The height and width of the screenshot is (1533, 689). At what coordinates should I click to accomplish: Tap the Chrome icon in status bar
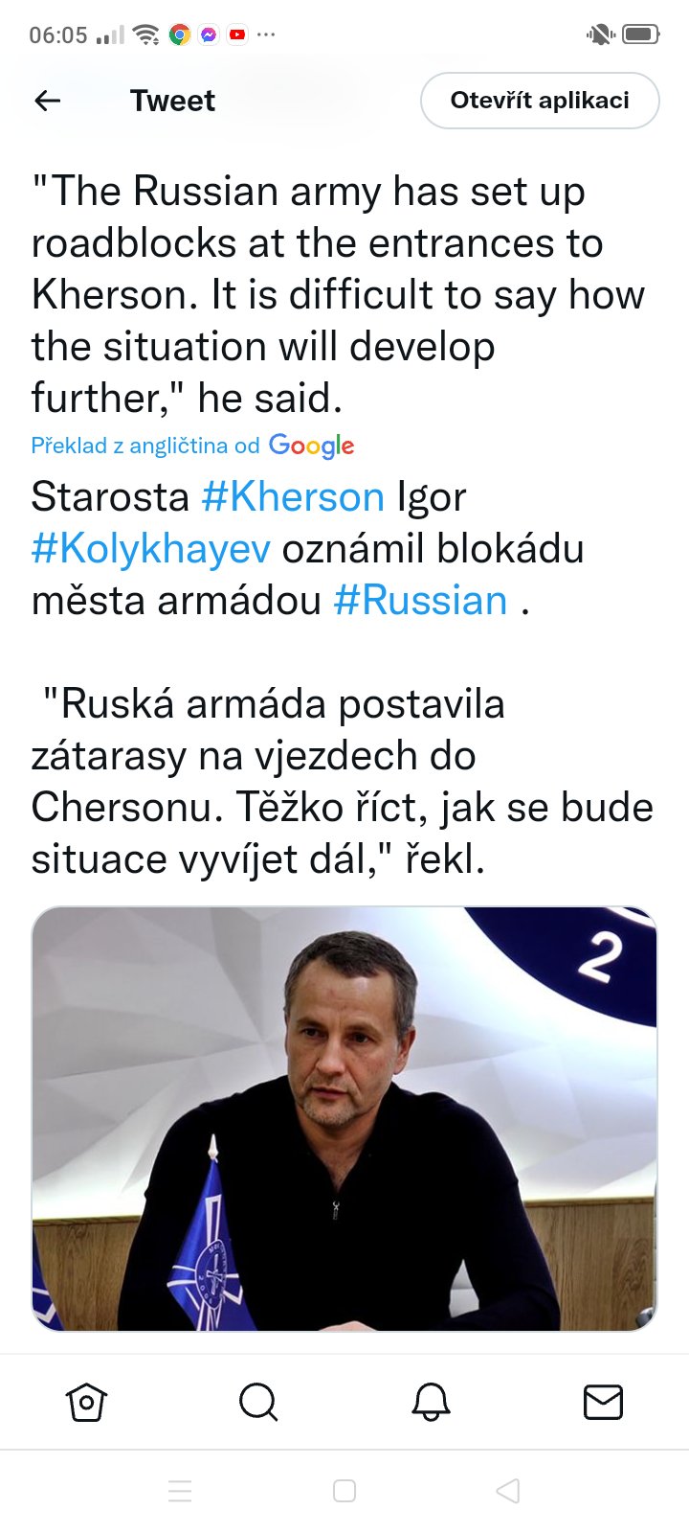pos(179,35)
